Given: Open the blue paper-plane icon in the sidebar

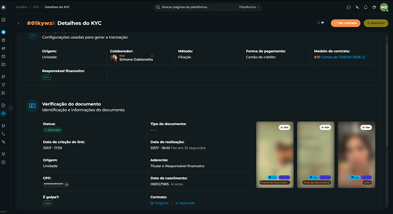Looking at the screenshot, I should (3, 32).
